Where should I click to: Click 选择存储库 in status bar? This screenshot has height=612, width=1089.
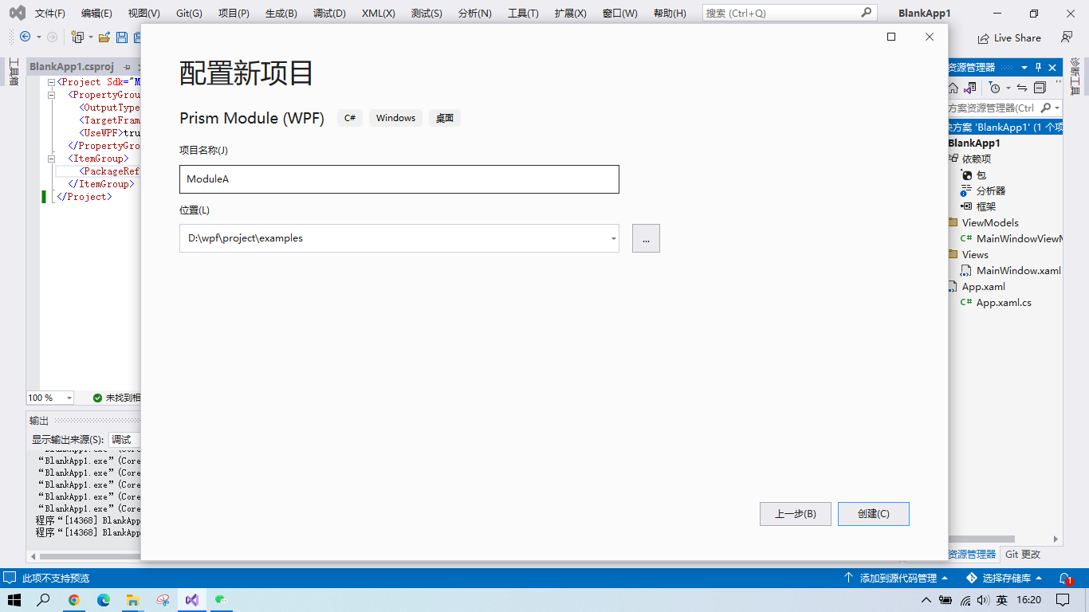pos(1004,578)
